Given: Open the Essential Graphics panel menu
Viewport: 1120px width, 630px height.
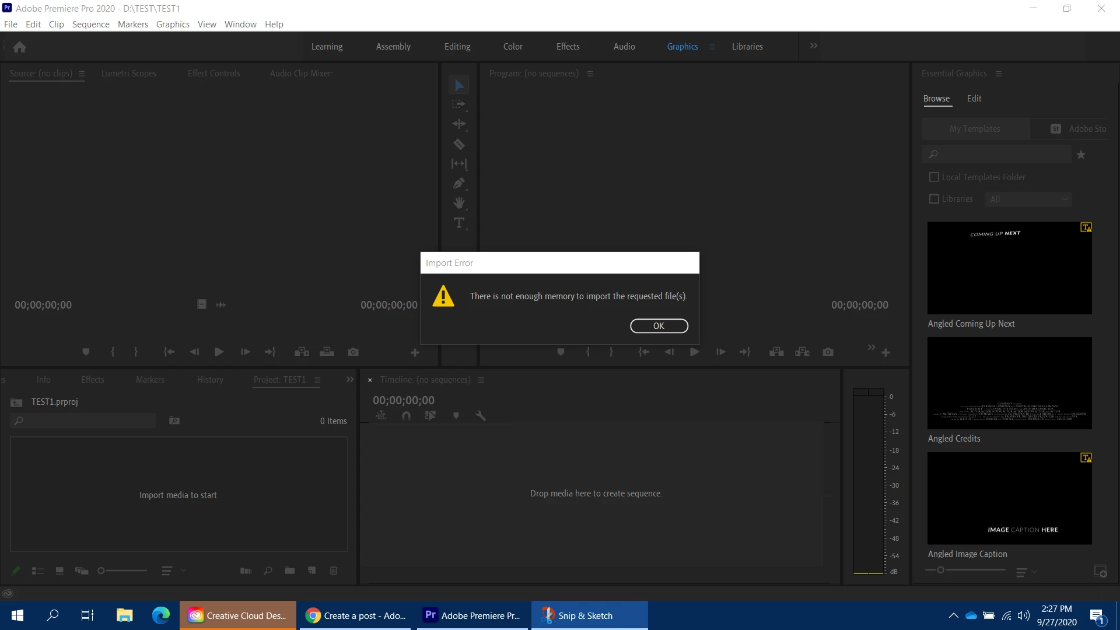Looking at the screenshot, I should [x=999, y=73].
